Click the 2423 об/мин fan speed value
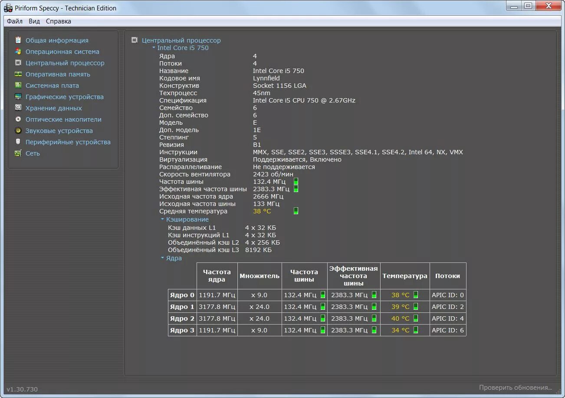Image resolution: width=565 pixels, height=398 pixels. pyautogui.click(x=273, y=174)
